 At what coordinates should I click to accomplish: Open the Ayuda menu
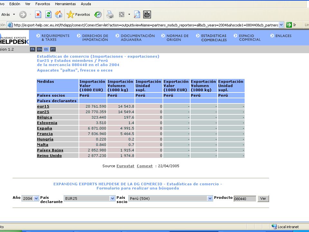[86, 4]
